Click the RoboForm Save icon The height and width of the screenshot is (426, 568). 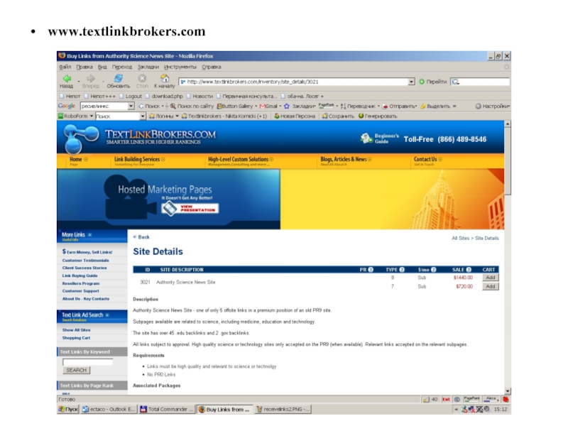325,116
